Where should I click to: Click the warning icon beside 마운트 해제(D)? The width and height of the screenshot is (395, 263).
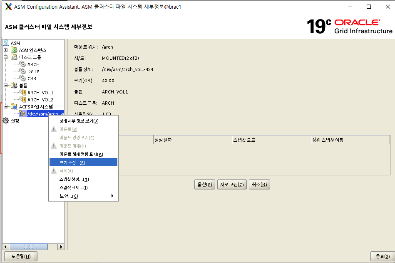pos(54,146)
